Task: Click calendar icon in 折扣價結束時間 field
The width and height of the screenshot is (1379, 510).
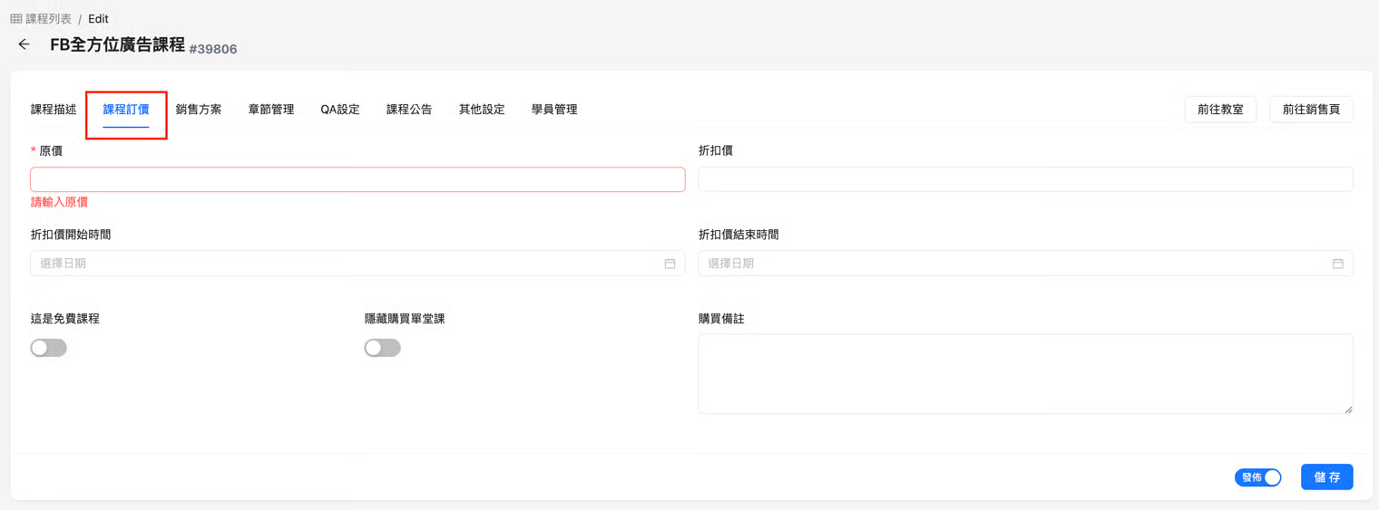Action: pyautogui.click(x=1337, y=264)
